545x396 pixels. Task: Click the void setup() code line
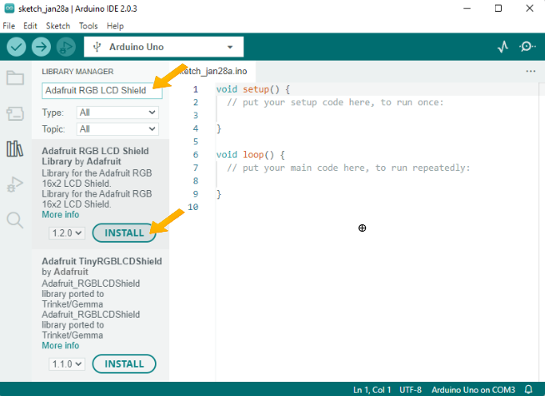pos(253,89)
